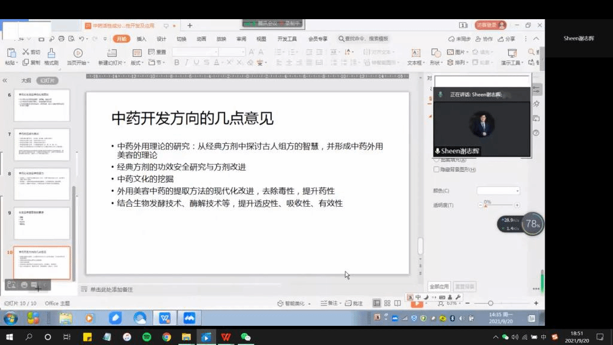Open the Insert ribbon tab

click(141, 39)
